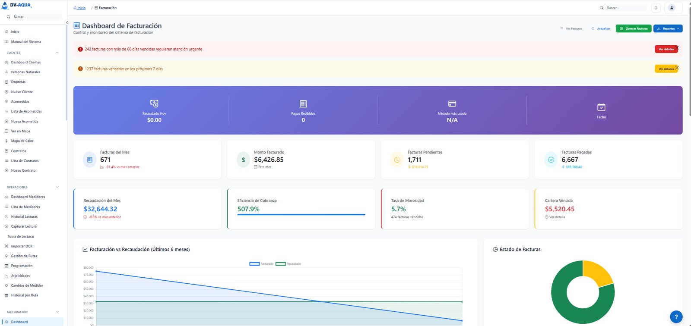
Task: Click the Facturas Pendientes clock icon
Action: 397,160
